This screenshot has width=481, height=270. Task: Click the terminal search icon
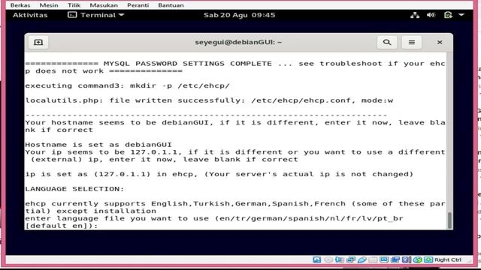point(387,42)
